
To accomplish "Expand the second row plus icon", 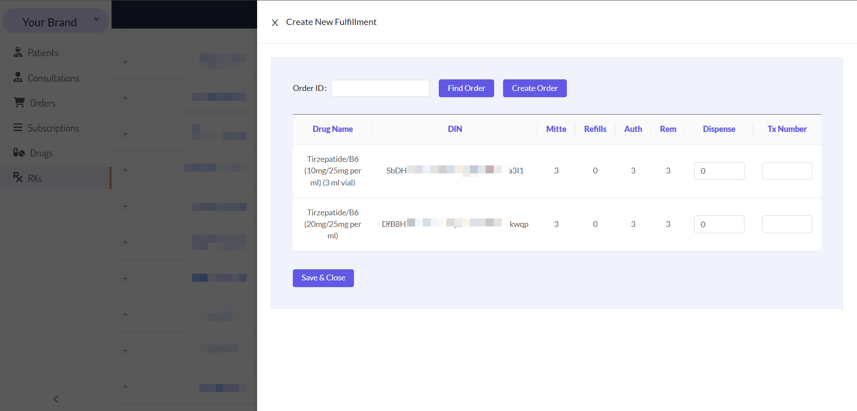I will 125,98.
